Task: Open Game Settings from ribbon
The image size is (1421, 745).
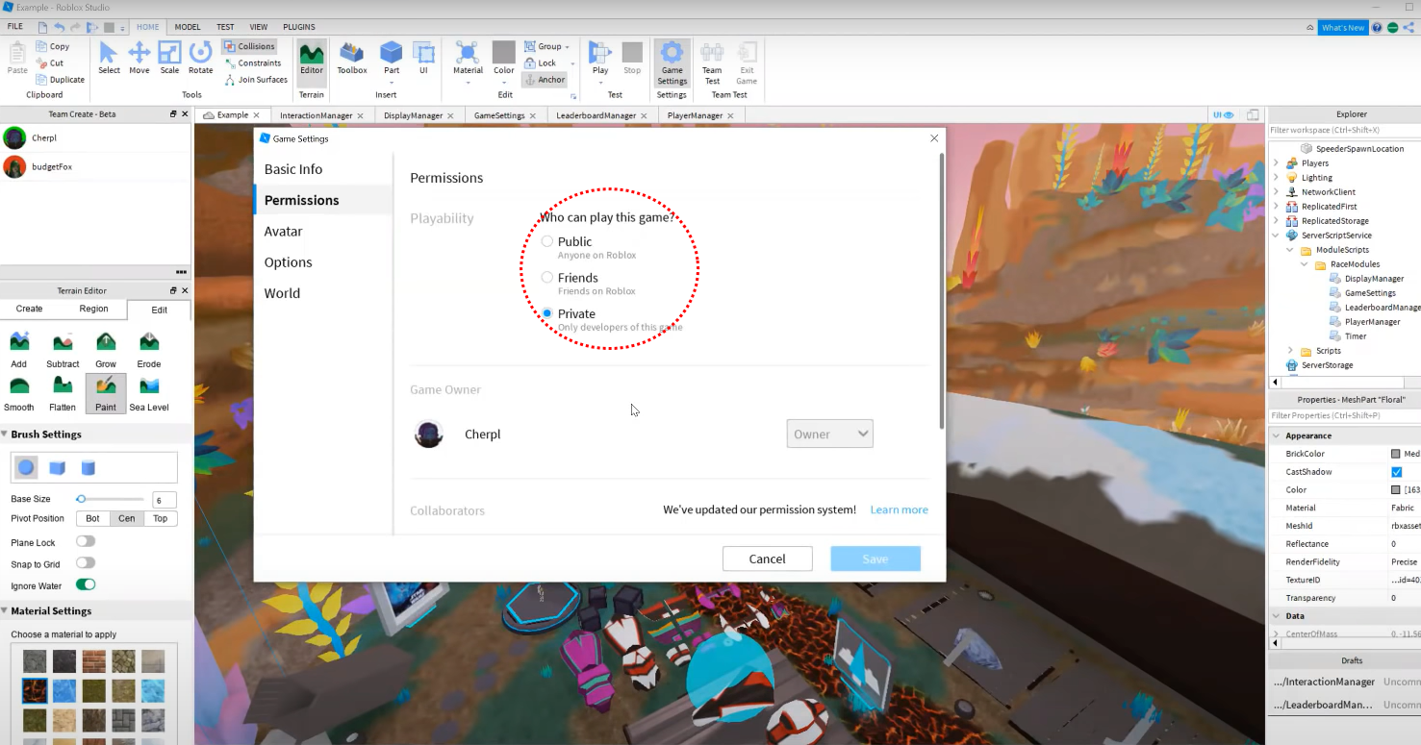Action: click(x=672, y=63)
